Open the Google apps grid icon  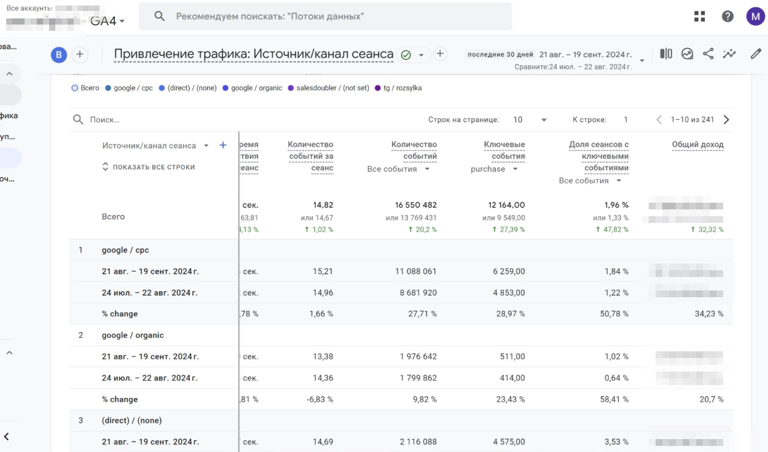click(699, 17)
